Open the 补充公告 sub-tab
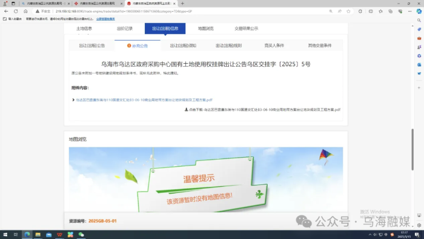This screenshot has height=239, width=424. click(x=137, y=45)
